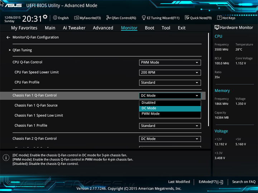Switch to the Exit tab
The width and height of the screenshot is (258, 193).
(x=182, y=28)
